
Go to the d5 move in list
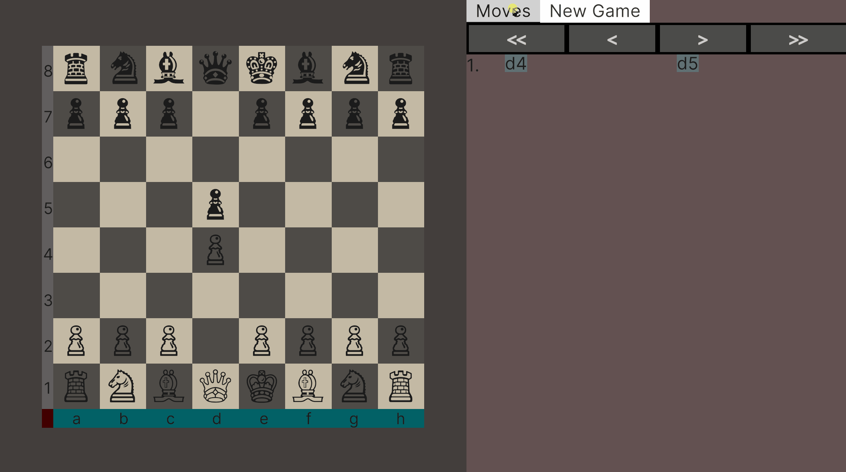[x=687, y=64]
